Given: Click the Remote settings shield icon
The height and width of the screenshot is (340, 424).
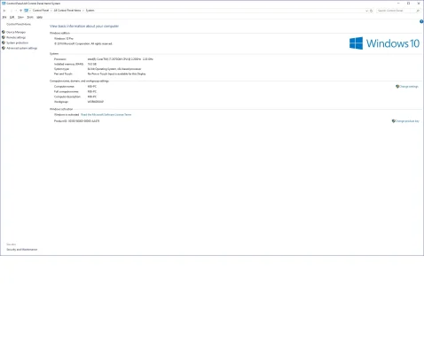Looking at the screenshot, I should (x=4, y=37).
